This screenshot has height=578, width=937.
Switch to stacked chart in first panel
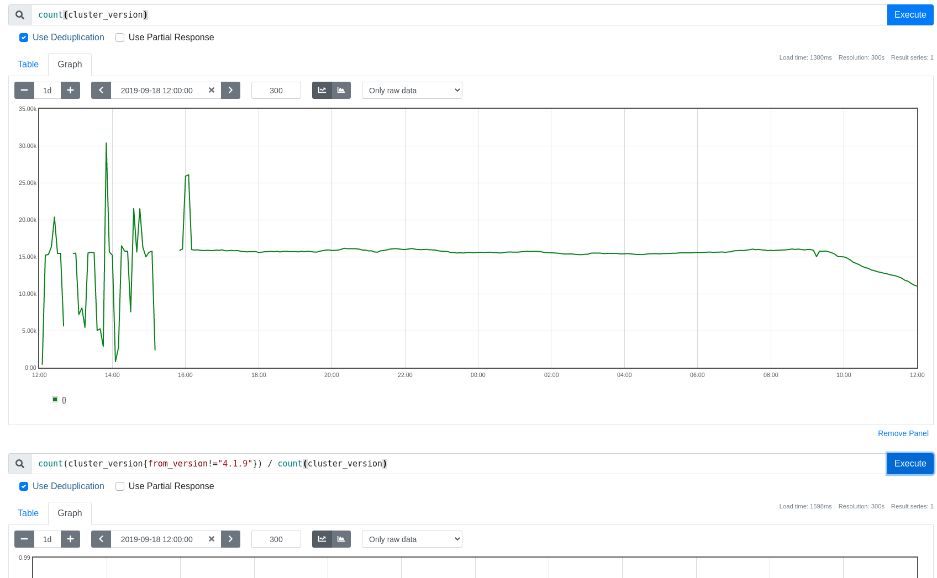click(341, 91)
